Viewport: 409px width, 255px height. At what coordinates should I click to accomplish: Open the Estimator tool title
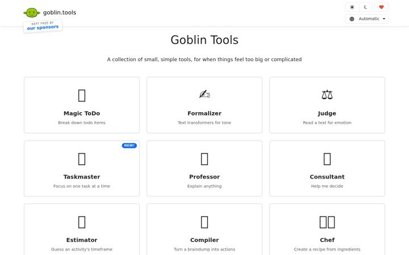click(82, 240)
